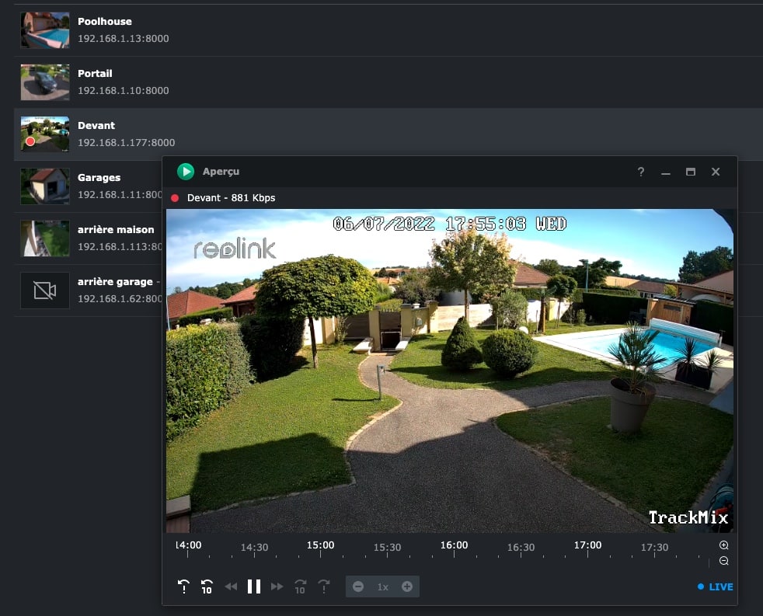Image resolution: width=763 pixels, height=616 pixels.
Task: Skip back 10 seconds
Action: [207, 586]
